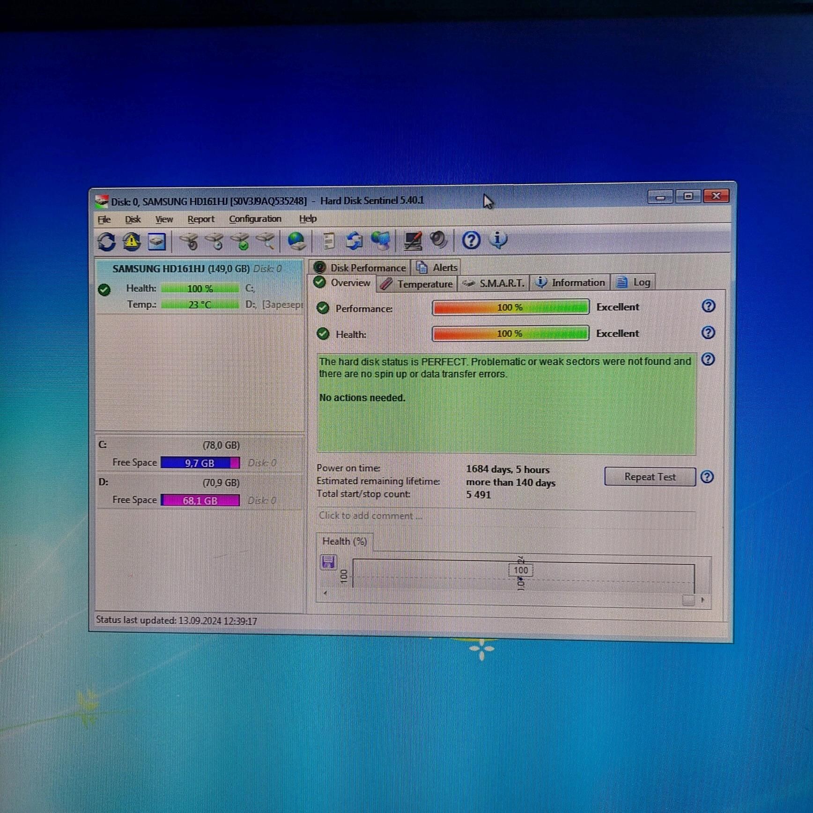Click the save floppy icon in health graph
Image resolution: width=813 pixels, height=813 pixels.
click(x=328, y=562)
